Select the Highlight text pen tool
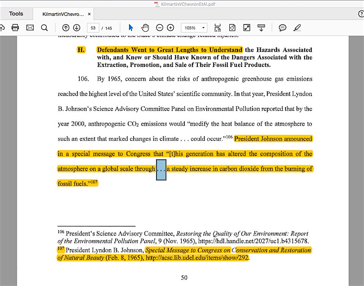The height and width of the screenshot is (286, 364). point(297,28)
